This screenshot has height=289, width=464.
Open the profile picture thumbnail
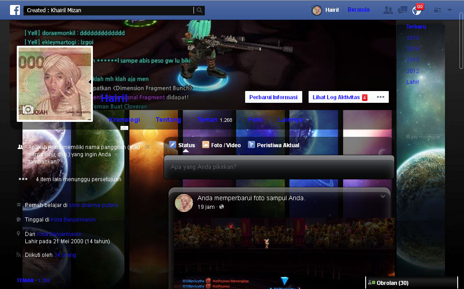pyautogui.click(x=55, y=84)
